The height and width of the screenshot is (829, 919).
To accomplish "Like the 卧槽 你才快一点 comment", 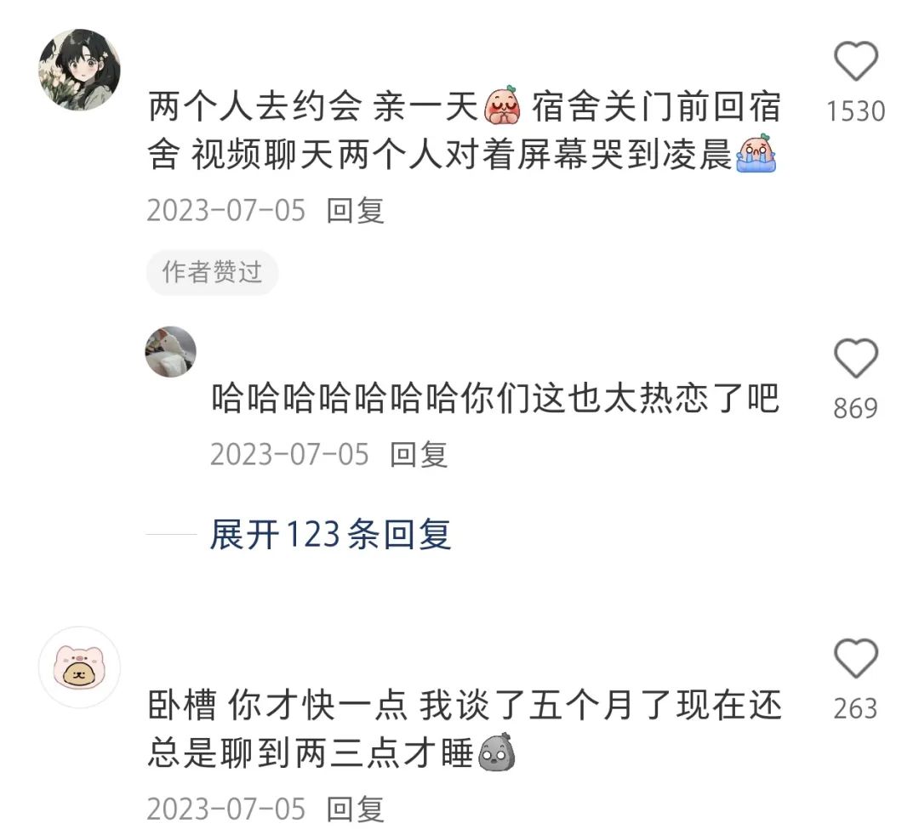I will [856, 659].
